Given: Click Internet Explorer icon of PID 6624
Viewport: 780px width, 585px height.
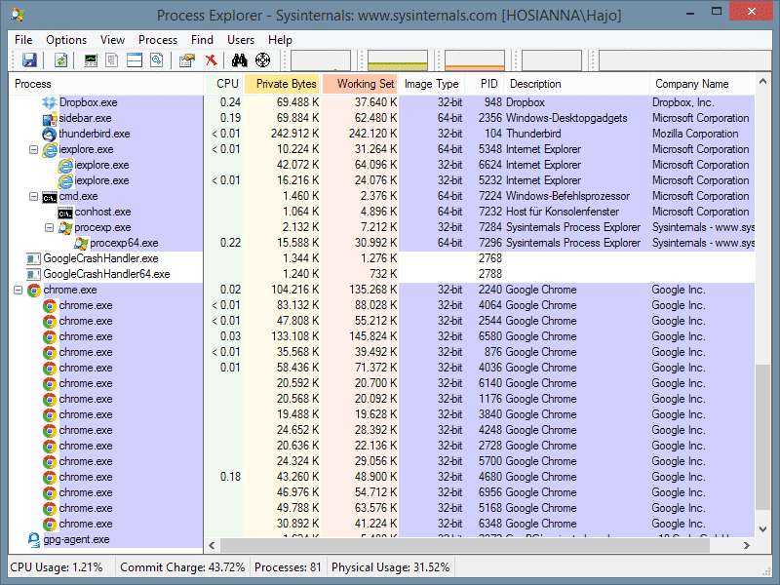Looking at the screenshot, I should tap(65, 165).
